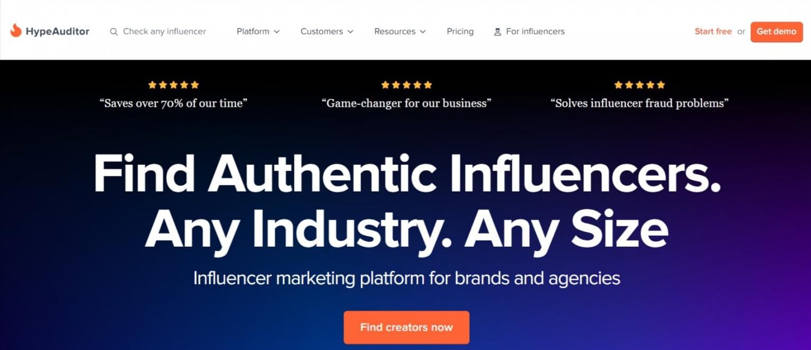Screen dimensions: 811x350
Task: Focus the Check any influencer search field
Action: [164, 31]
